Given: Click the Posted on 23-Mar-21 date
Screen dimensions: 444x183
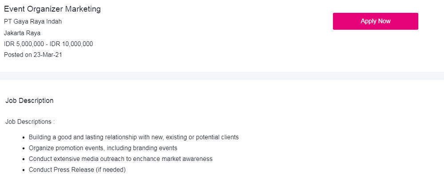Looking at the screenshot, I should [x=33, y=55].
